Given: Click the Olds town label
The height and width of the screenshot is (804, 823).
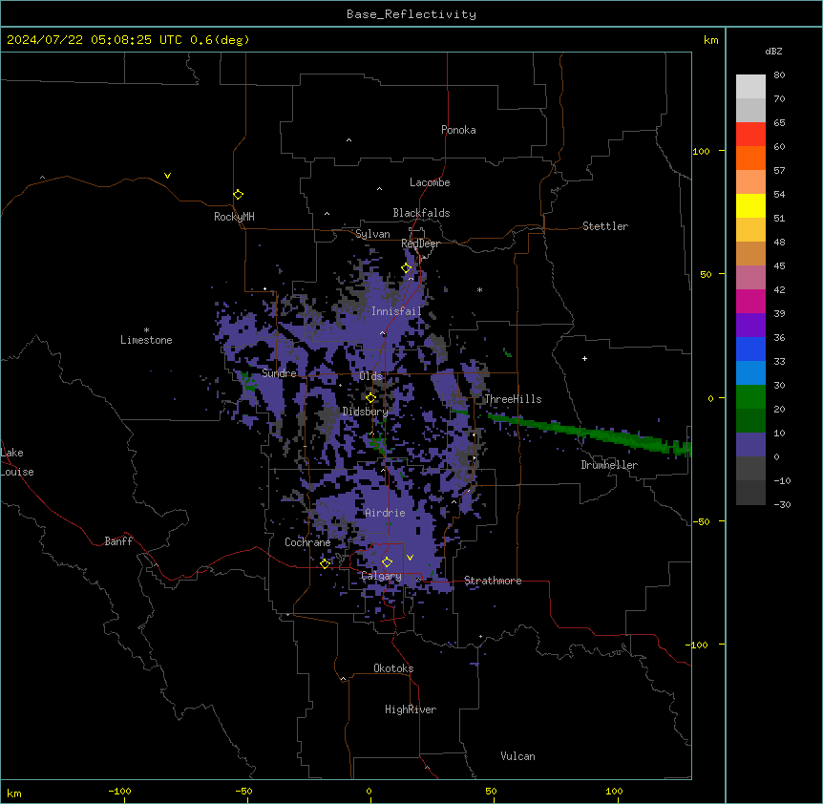Looking at the screenshot, I should [370, 376].
